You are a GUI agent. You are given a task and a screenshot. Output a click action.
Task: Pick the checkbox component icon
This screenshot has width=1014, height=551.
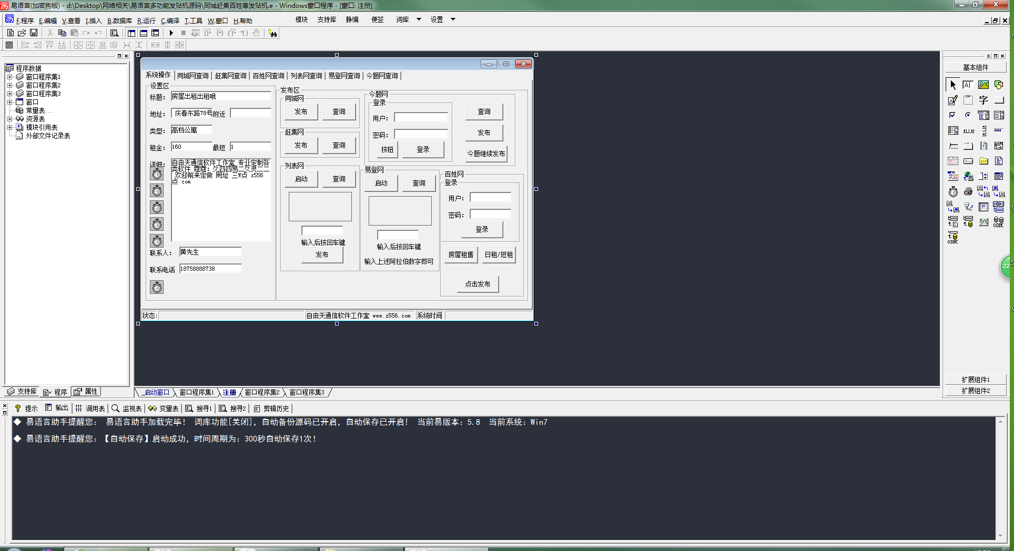[x=953, y=115]
